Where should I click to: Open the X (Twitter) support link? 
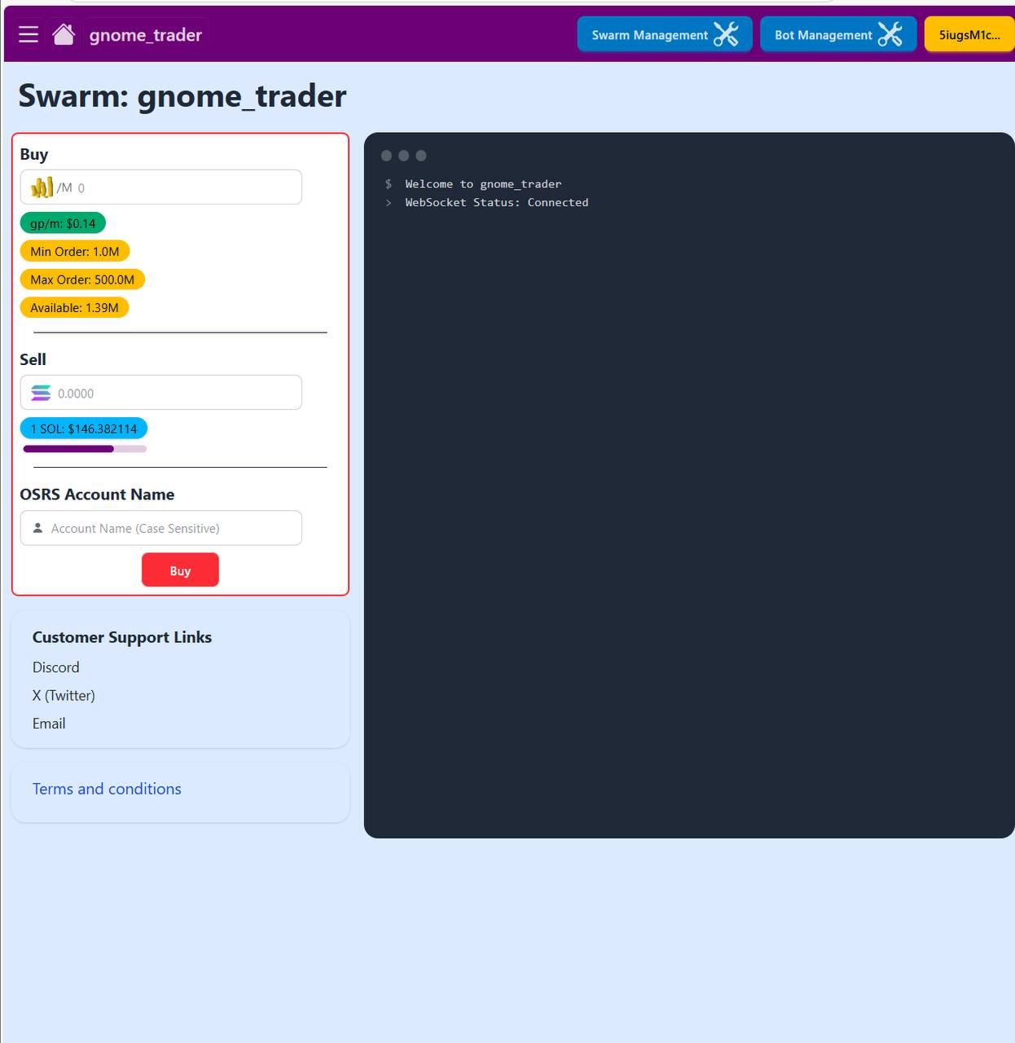tap(64, 695)
